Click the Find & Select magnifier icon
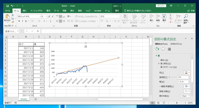The image size is (199, 108). pos(186,18)
